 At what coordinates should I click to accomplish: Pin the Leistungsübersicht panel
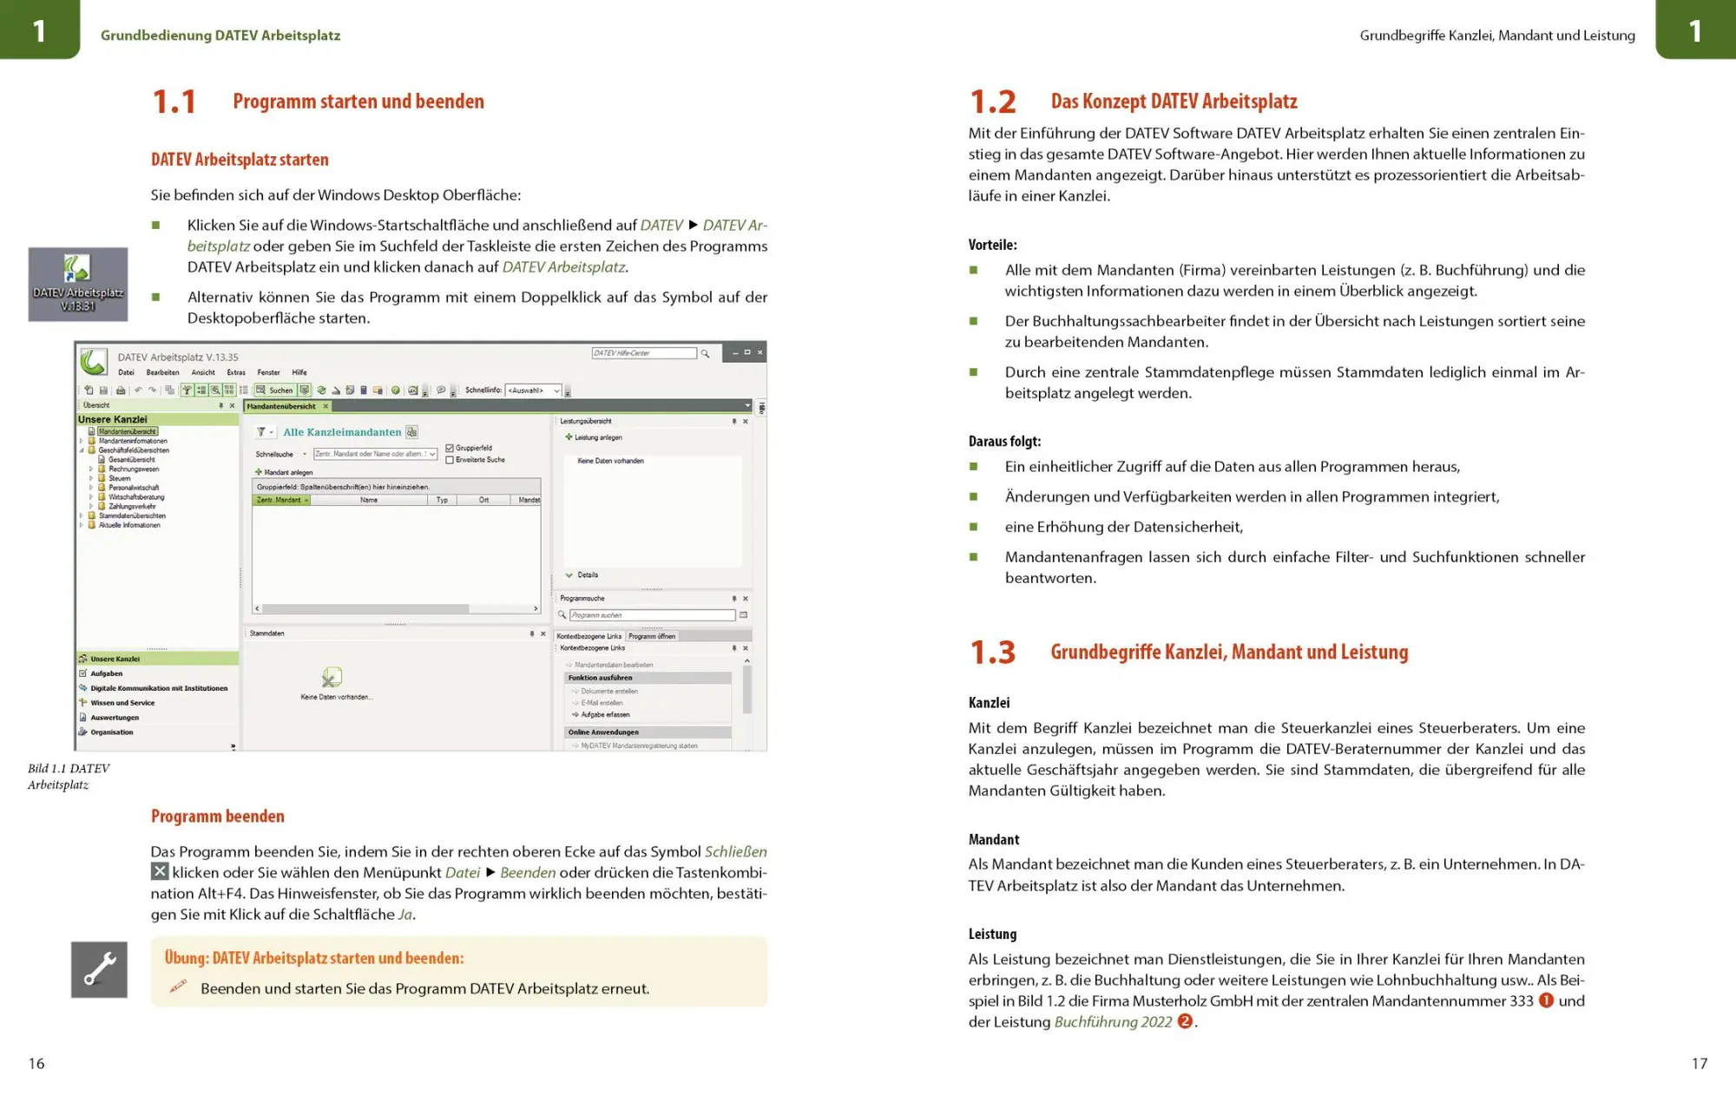pyautogui.click(x=734, y=421)
